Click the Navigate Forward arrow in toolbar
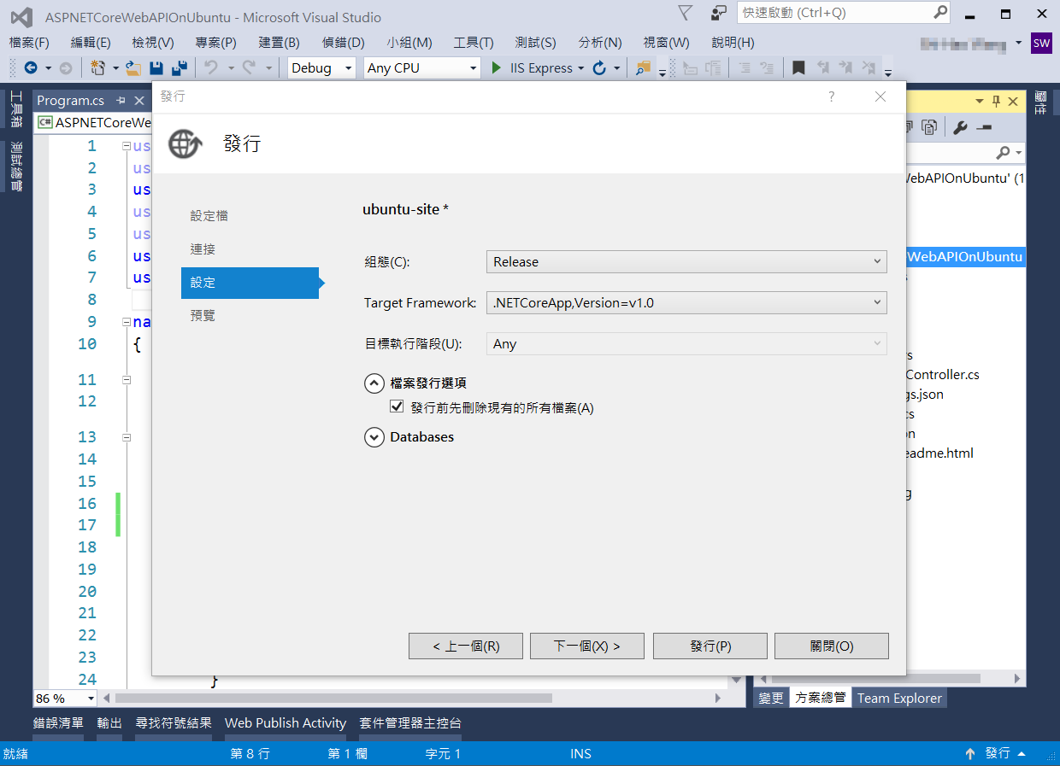Screen dimensions: 1060x766 (66, 67)
